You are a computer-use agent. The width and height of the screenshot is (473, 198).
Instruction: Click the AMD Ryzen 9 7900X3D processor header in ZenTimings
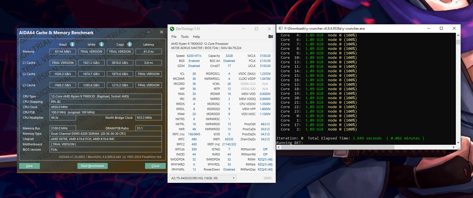[200, 44]
